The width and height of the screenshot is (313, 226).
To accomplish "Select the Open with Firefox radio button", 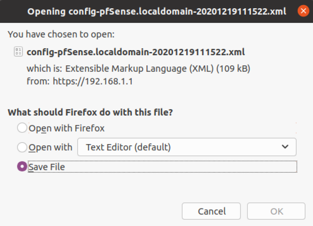I will click(22, 128).
